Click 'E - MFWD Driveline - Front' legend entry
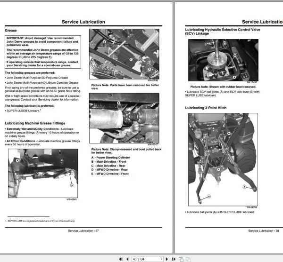The width and height of the screenshot is (283, 262). tap(110, 174)
